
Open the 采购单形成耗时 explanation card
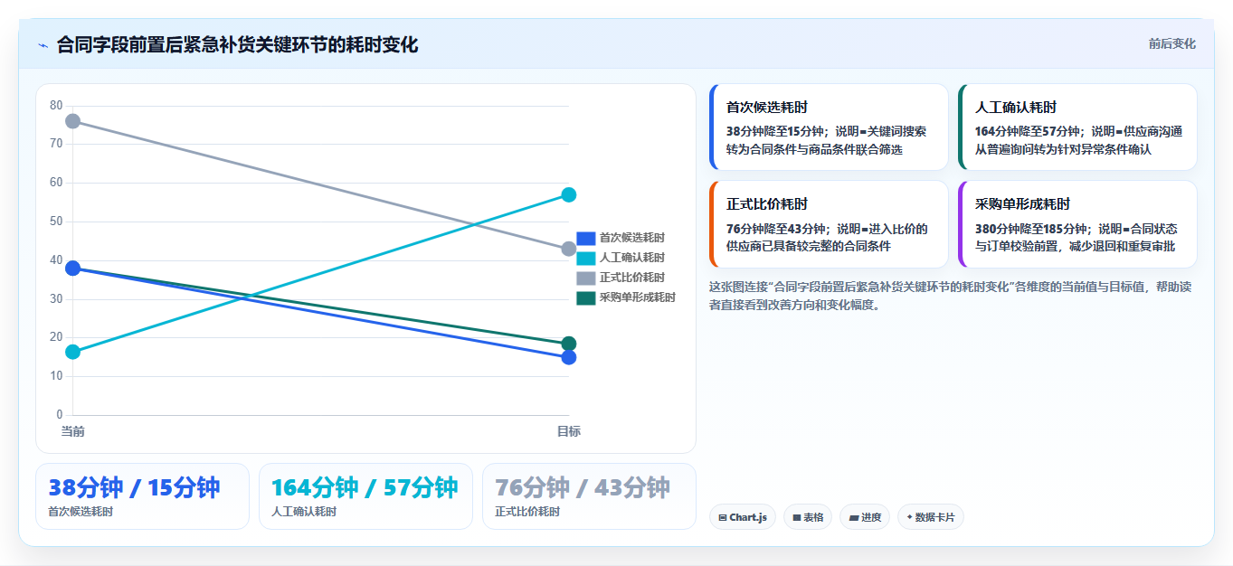coord(1077,224)
